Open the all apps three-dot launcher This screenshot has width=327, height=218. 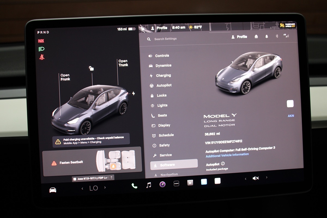176,184
